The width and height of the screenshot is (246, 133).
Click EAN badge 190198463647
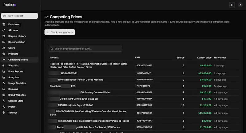tap(144, 73)
